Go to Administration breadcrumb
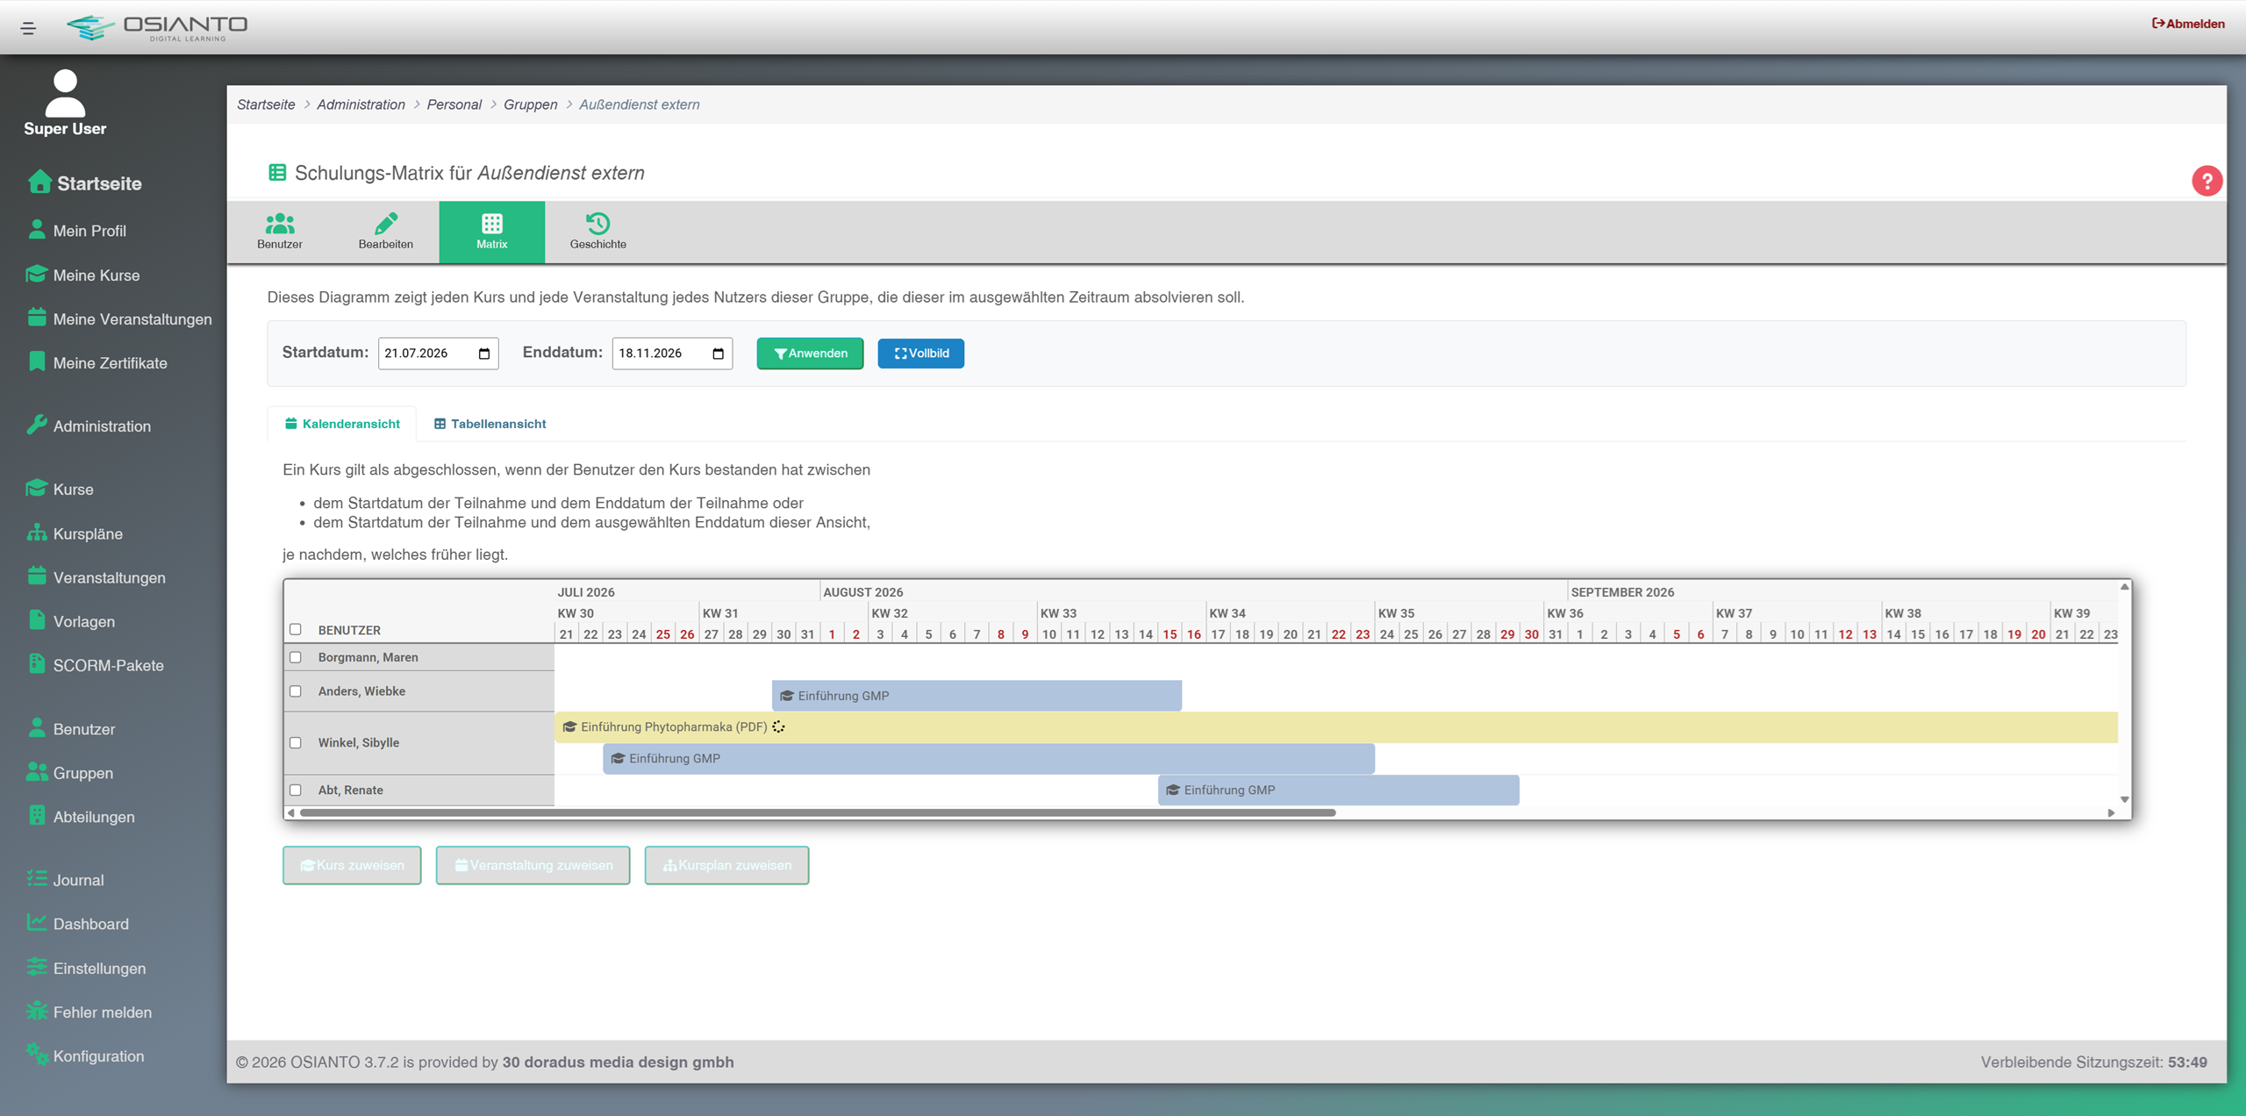 click(361, 104)
